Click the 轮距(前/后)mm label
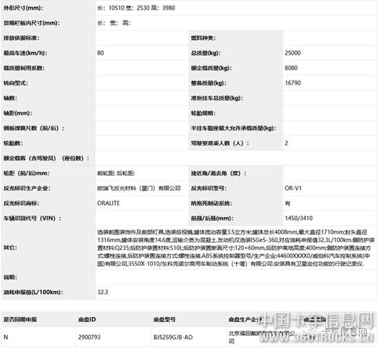Viewport: 379px width, 348px height. coord(26,173)
